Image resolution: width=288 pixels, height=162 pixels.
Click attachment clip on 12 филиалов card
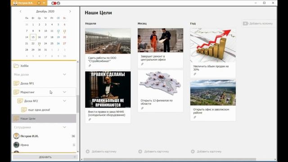pos(142,108)
